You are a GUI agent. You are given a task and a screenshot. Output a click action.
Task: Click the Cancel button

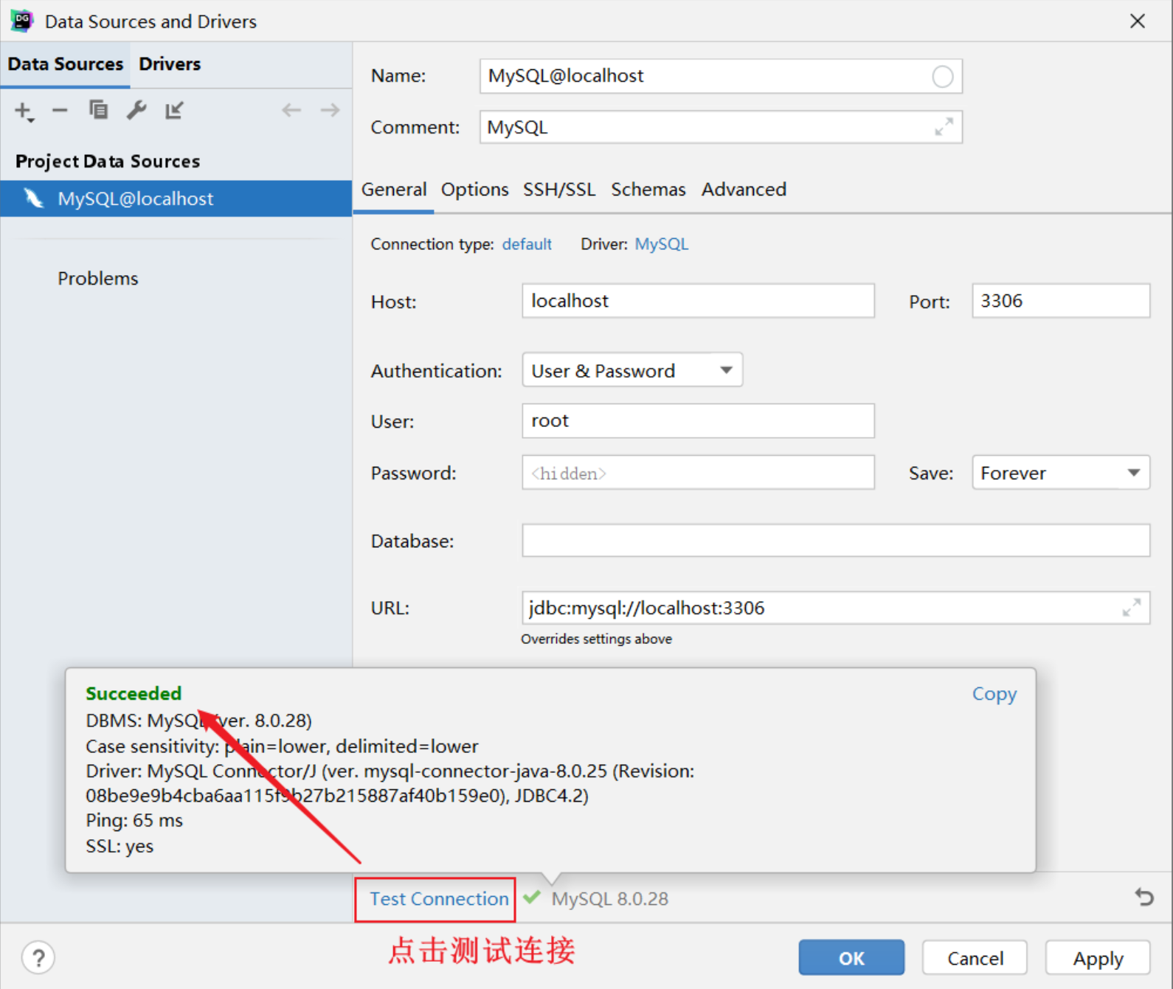coord(975,957)
